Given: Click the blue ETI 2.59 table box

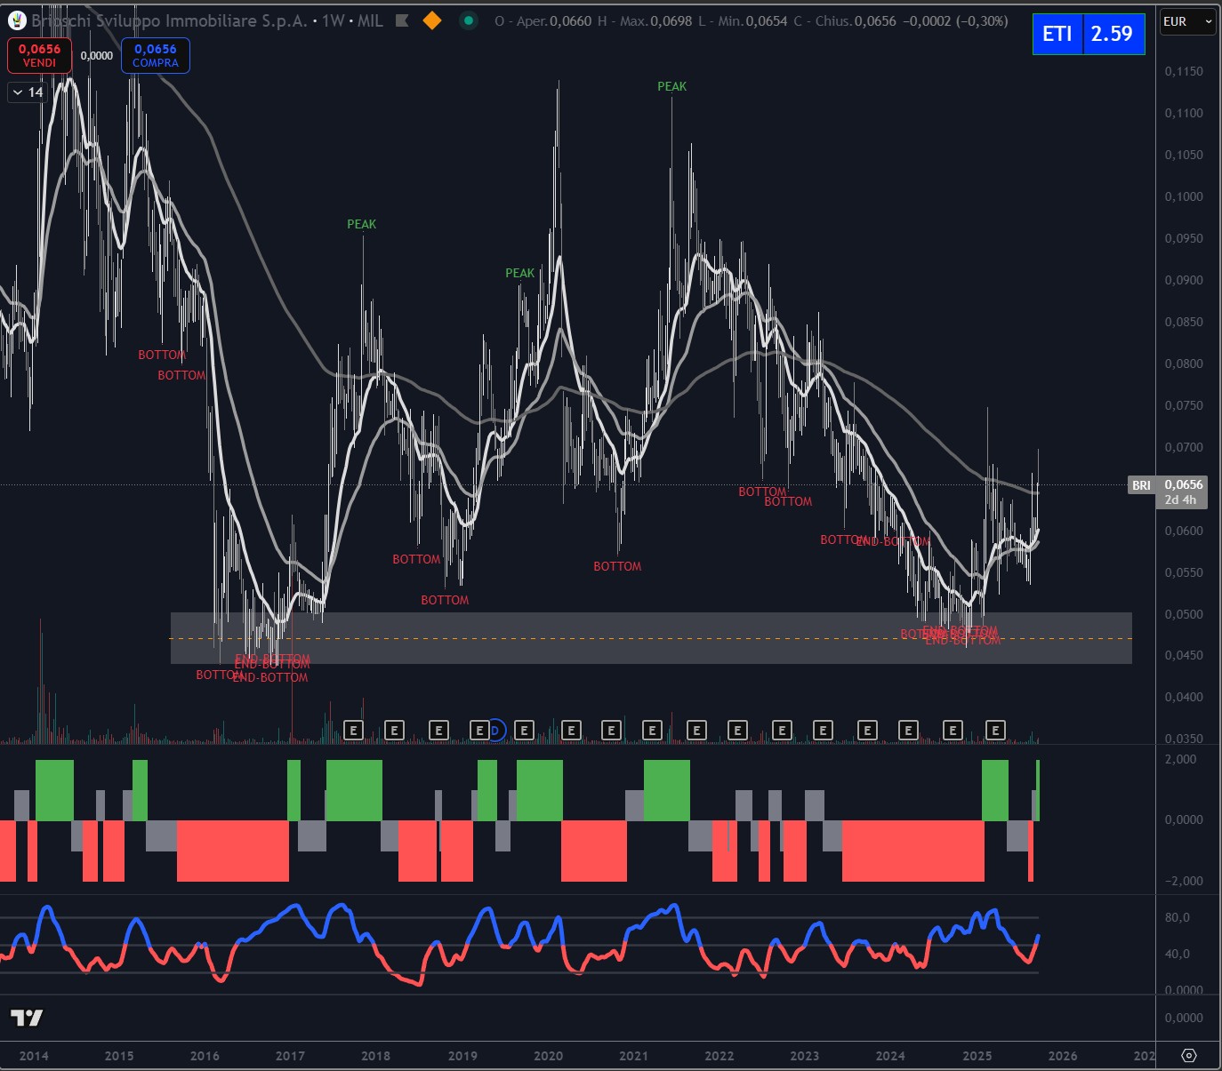Looking at the screenshot, I should [1088, 34].
